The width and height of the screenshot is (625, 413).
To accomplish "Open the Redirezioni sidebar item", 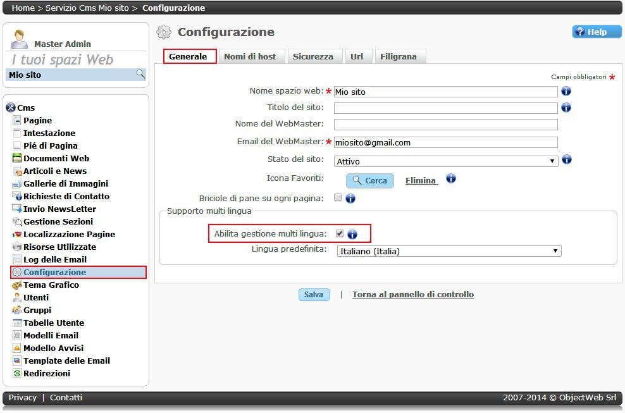I will click(46, 373).
